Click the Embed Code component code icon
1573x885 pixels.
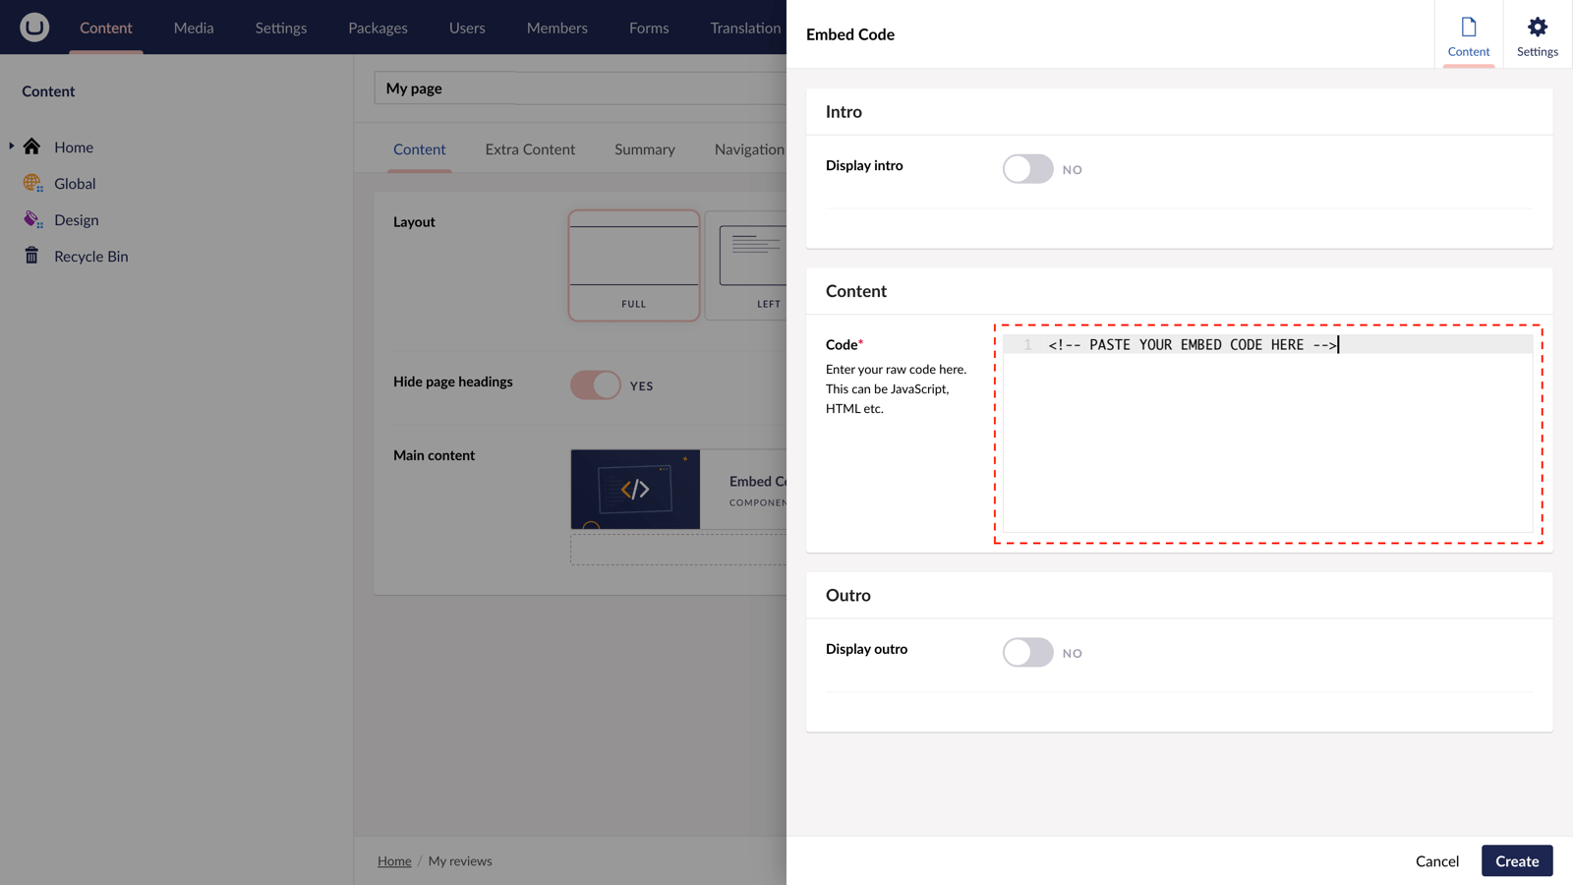click(634, 489)
